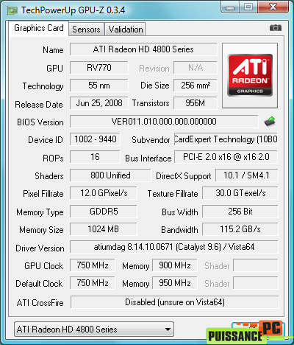The width and height of the screenshot is (294, 345).
Task: Click the Driver Version label
Action: [40, 248]
